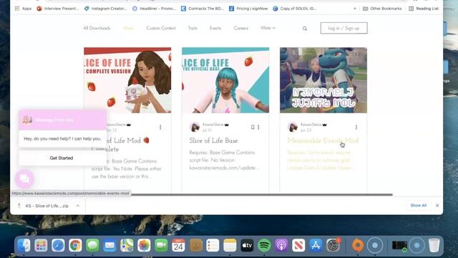The height and width of the screenshot is (258, 458).
Task: Open News from the Dock
Action: (298, 245)
